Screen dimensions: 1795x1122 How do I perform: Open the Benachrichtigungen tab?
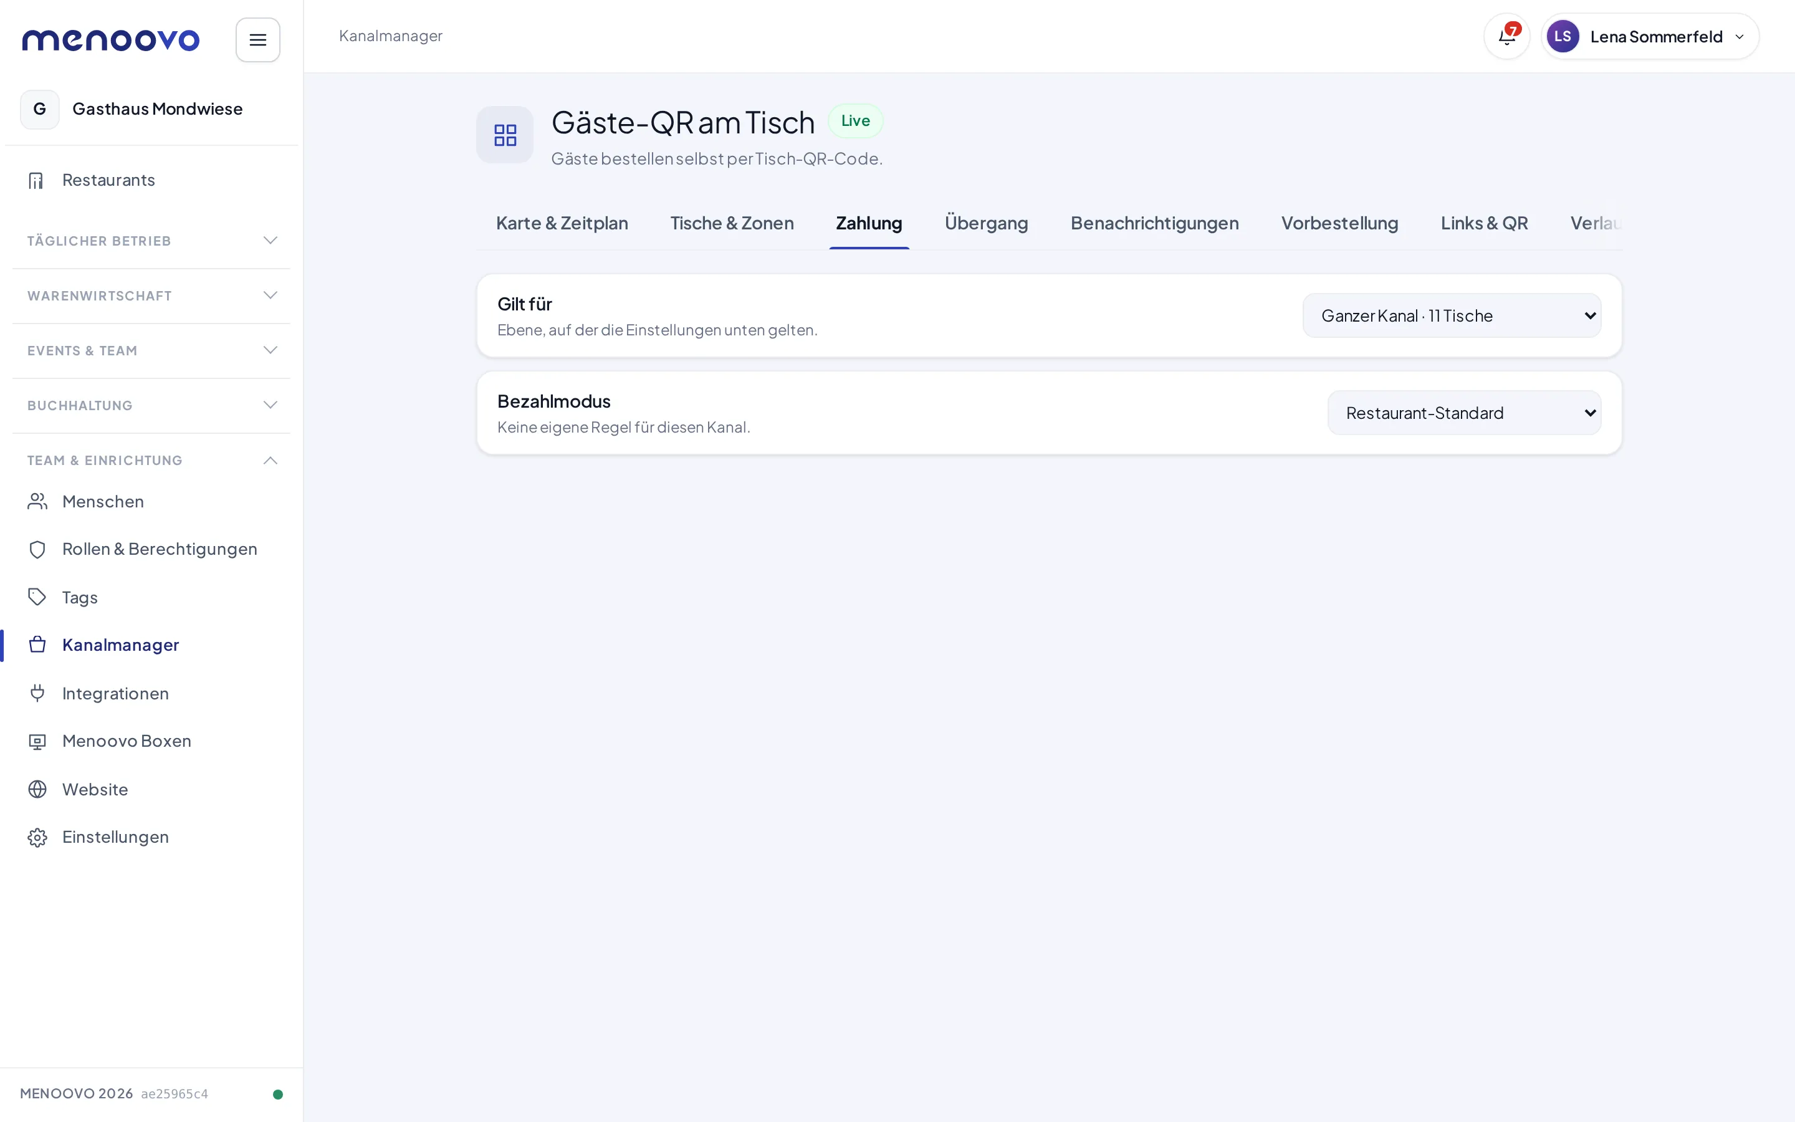(x=1154, y=223)
